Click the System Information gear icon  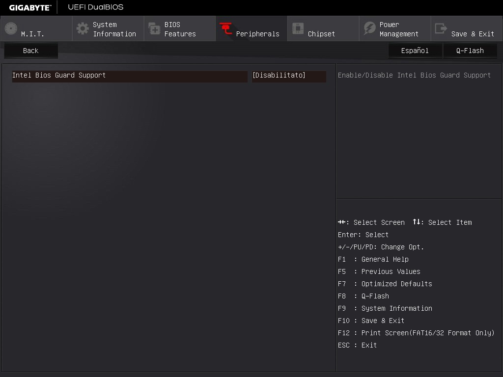point(83,28)
